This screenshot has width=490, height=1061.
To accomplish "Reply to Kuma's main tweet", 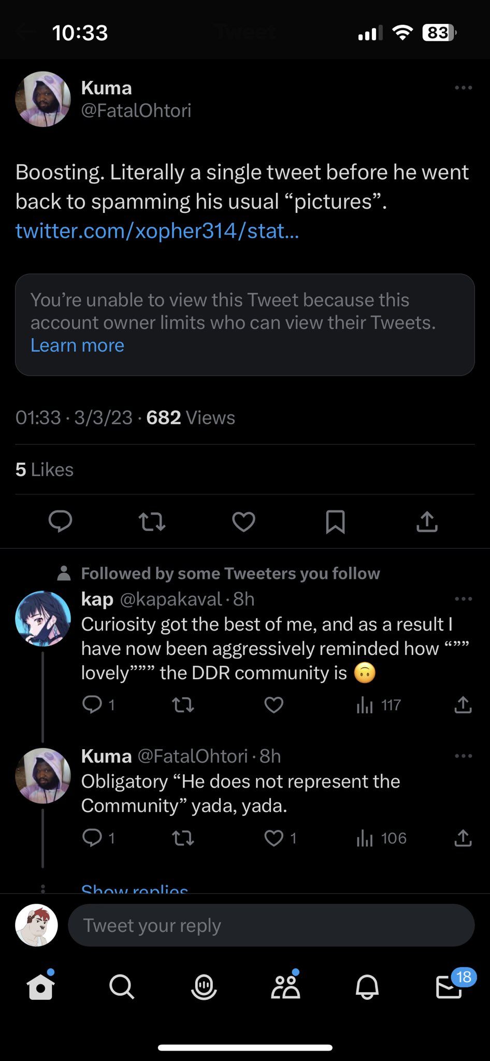I will (60, 521).
